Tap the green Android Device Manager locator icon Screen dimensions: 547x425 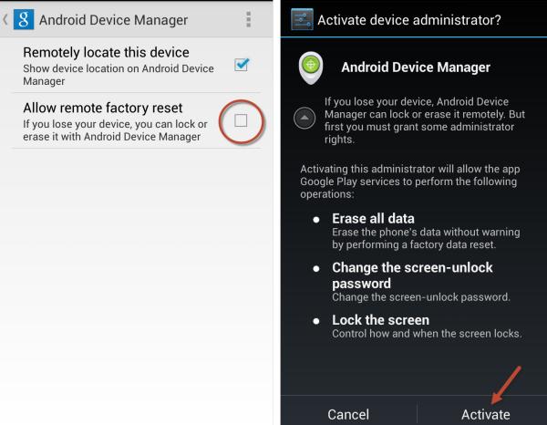[x=313, y=67]
